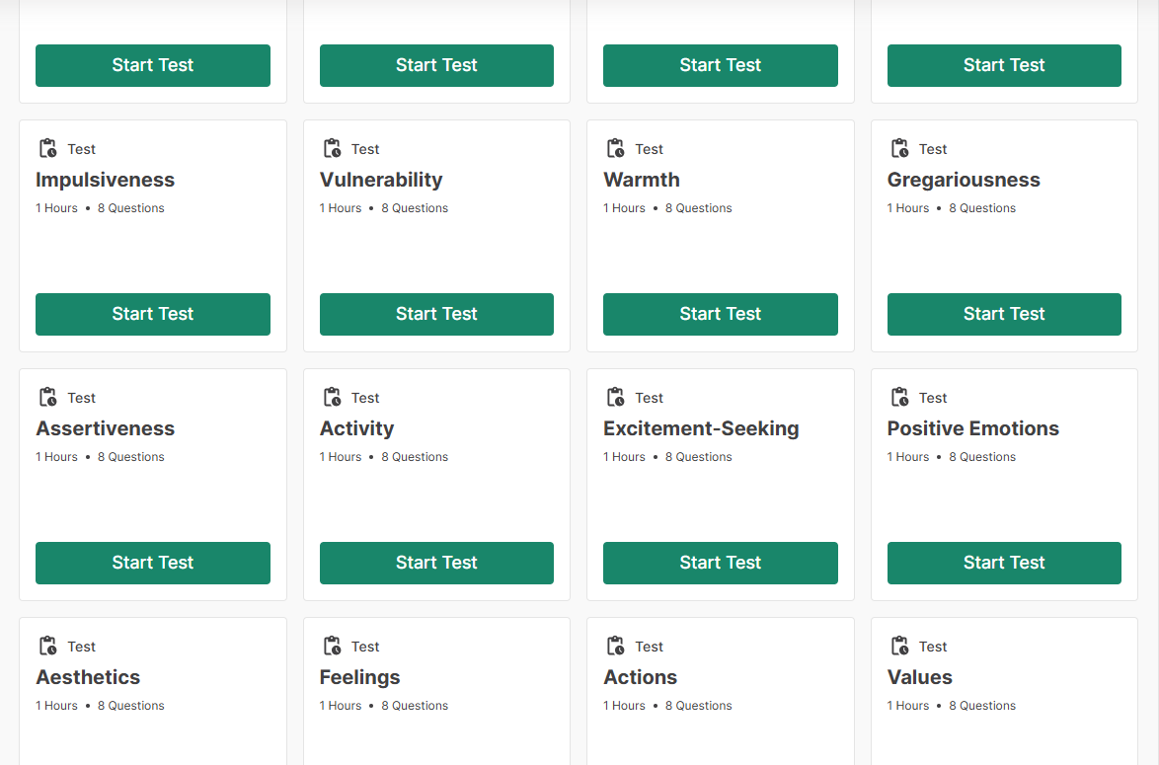Start the Vulnerability test
This screenshot has height=765, width=1159.
pyautogui.click(x=436, y=314)
